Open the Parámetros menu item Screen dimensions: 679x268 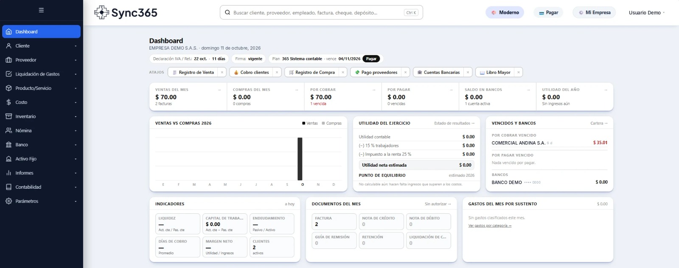click(x=41, y=201)
